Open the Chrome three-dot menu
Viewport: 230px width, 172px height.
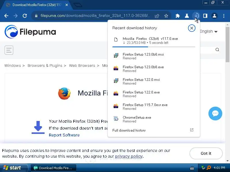pyautogui.click(x=224, y=16)
